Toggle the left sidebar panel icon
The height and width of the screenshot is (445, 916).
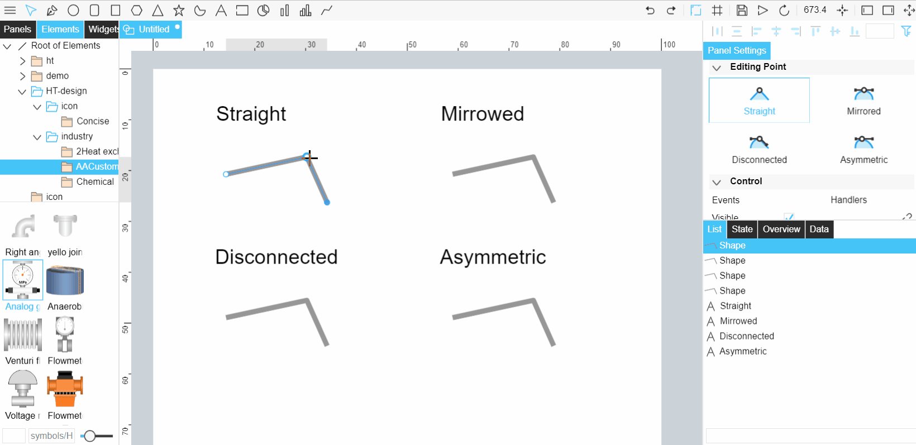pyautogui.click(x=867, y=10)
